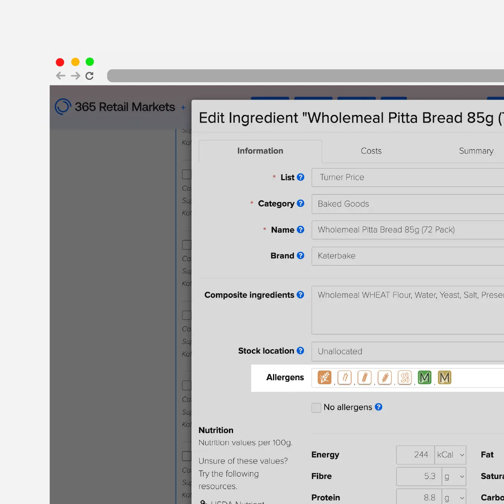Open the Category field showing Baked Goods
This screenshot has height=504, width=504.
click(408, 204)
